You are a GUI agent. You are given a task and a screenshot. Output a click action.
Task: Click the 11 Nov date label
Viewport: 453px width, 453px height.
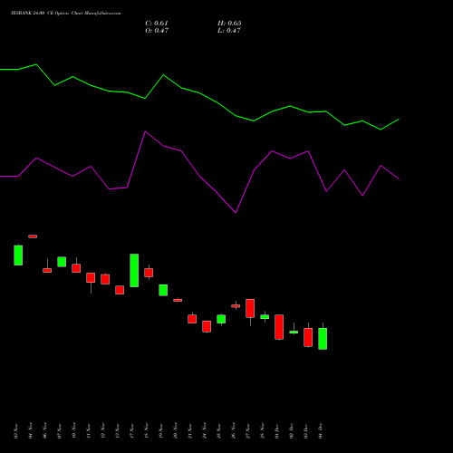point(89,431)
